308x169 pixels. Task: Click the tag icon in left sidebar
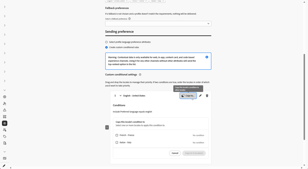5,137
